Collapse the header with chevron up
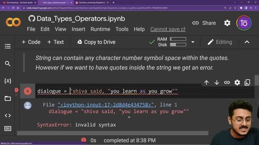Viewport: 259px width, 145px height. 247,42
